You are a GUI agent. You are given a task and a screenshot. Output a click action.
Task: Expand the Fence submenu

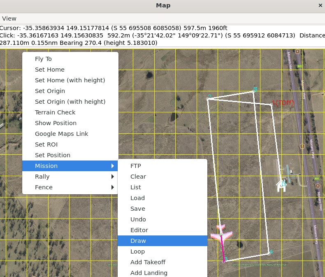70,187
